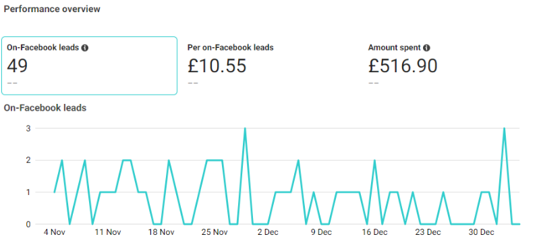The image size is (537, 245).
Task: Click the 2 Dec x-axis label
Action: pos(268,232)
